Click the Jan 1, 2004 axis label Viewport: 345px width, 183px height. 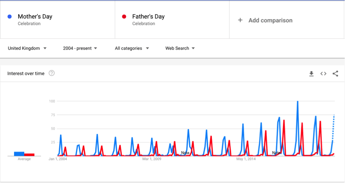(58, 159)
